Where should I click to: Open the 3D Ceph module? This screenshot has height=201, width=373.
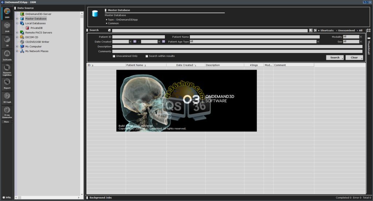point(7,98)
